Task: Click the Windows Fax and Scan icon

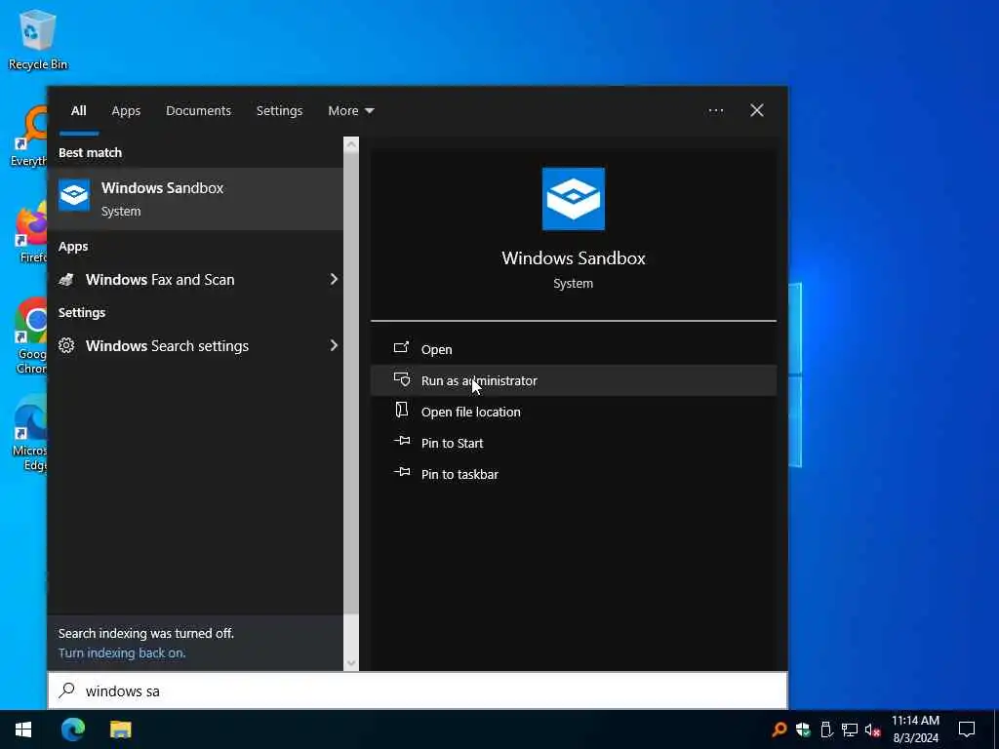Action: pos(66,280)
